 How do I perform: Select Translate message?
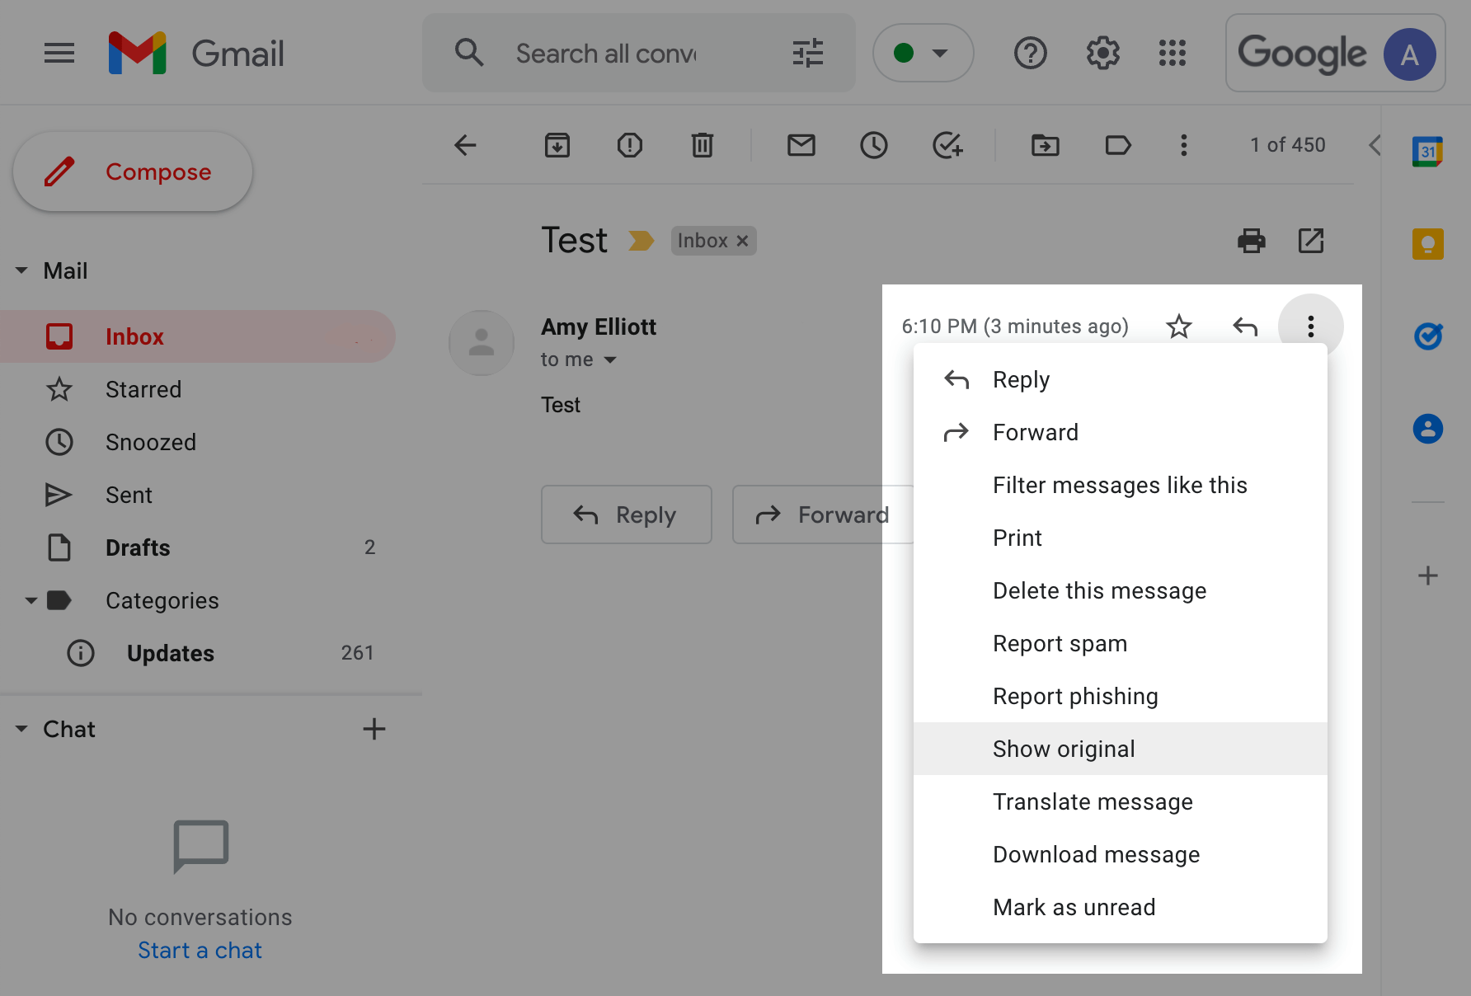pyautogui.click(x=1120, y=801)
